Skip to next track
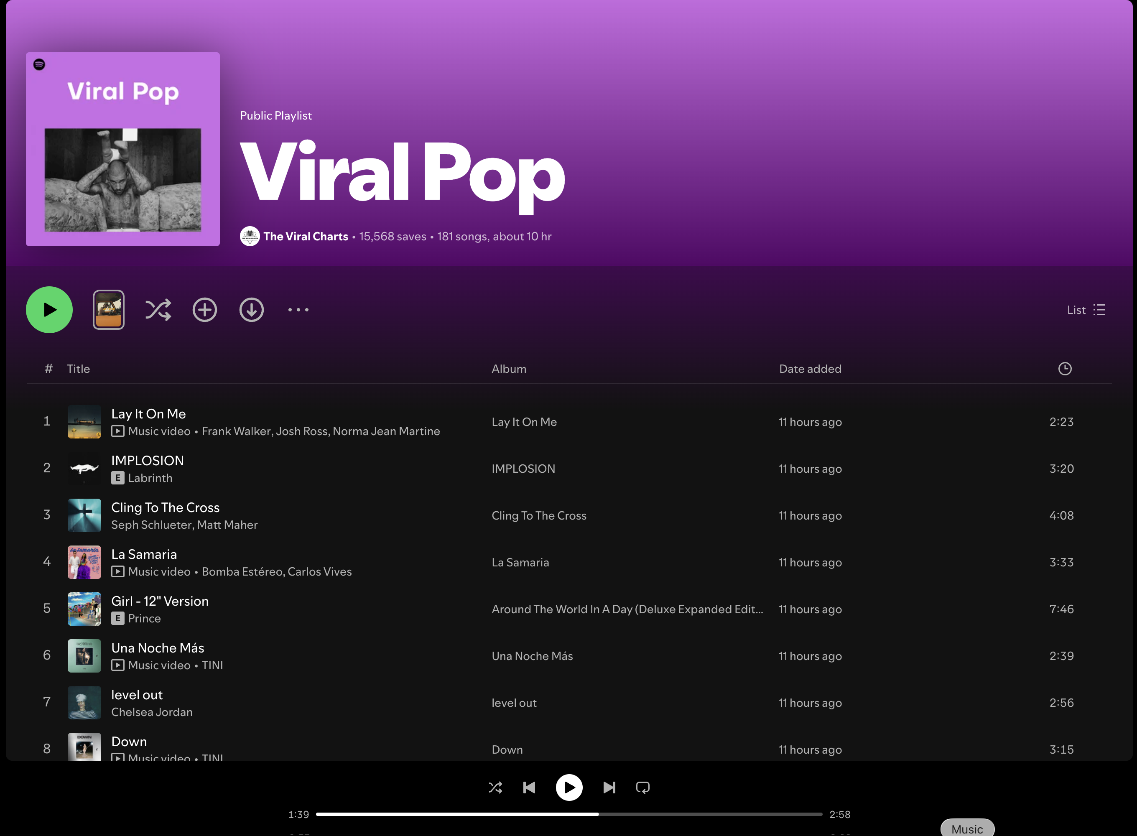 [x=609, y=788]
